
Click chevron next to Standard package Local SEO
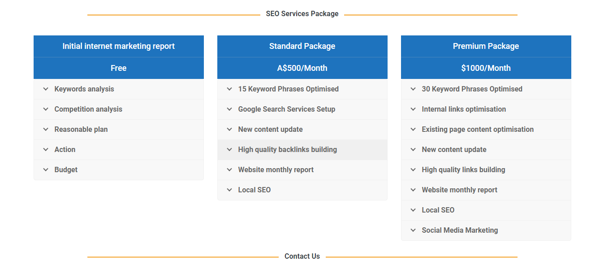(229, 190)
